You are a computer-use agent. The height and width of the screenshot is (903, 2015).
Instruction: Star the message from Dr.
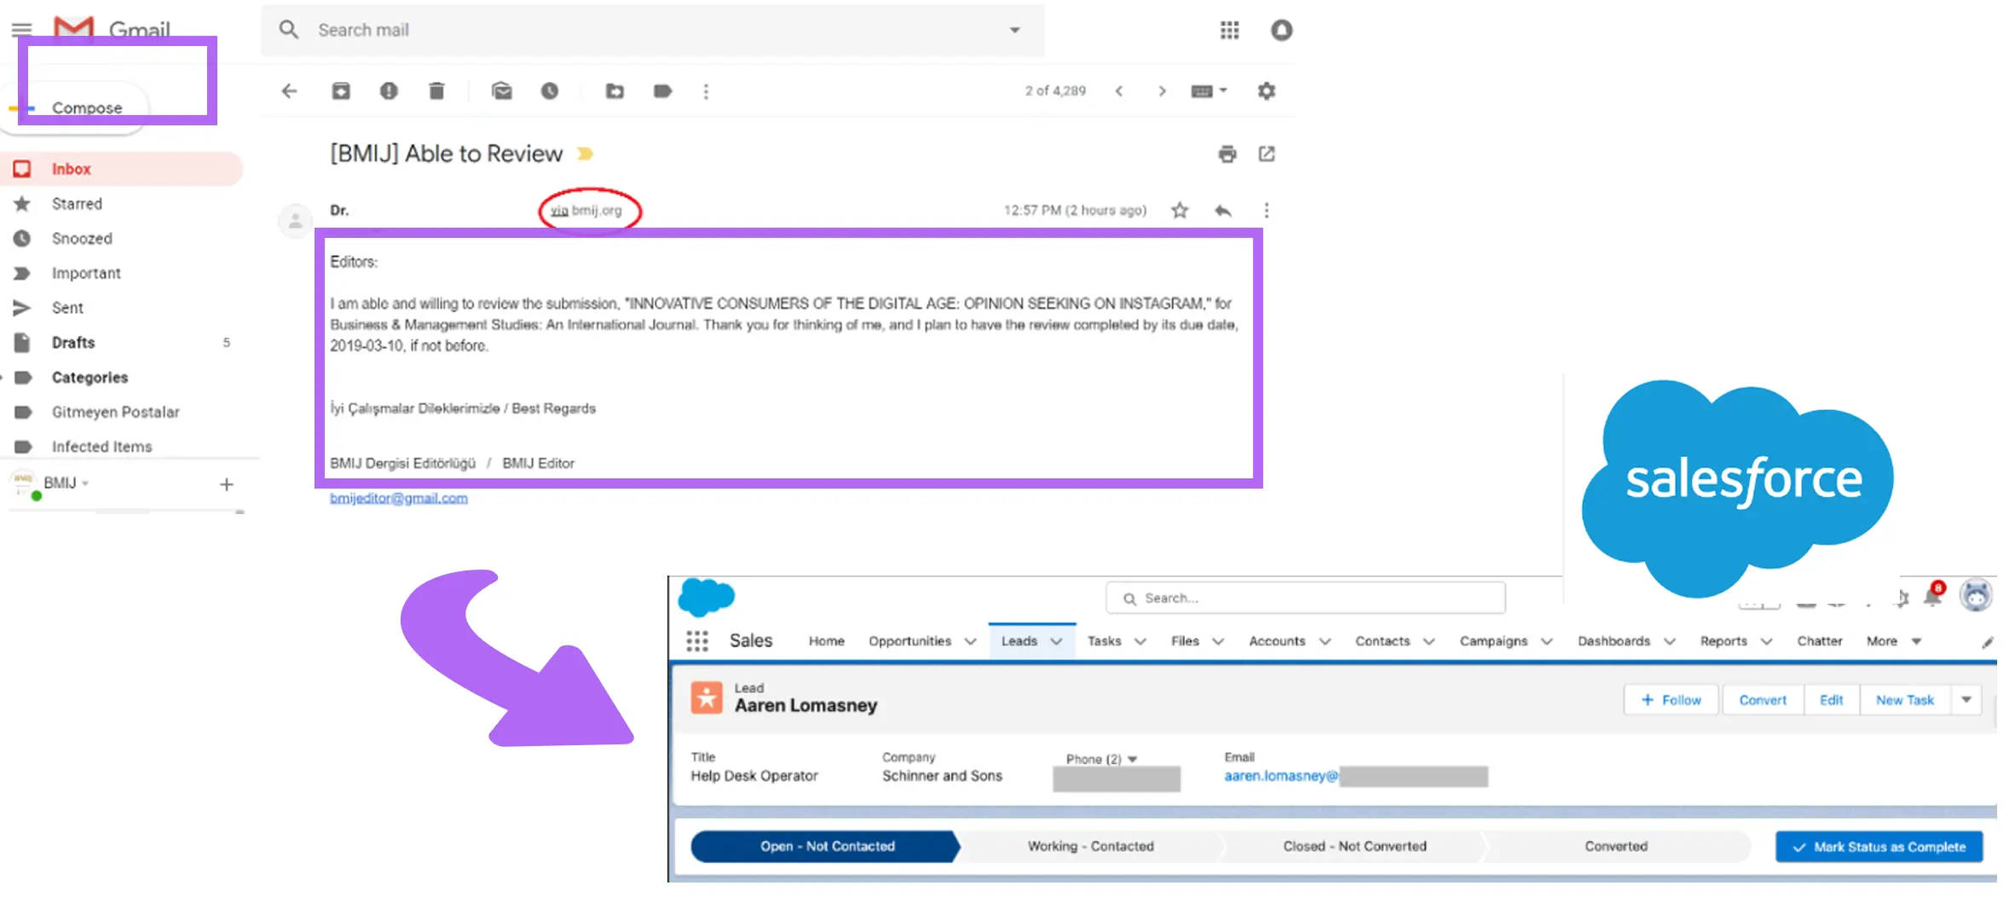click(1180, 211)
